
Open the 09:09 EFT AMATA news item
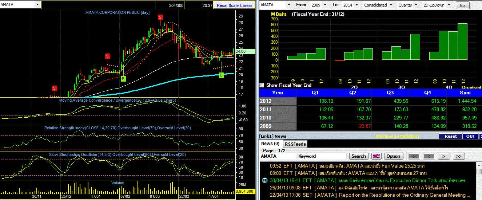pyautogui.click(x=348, y=173)
